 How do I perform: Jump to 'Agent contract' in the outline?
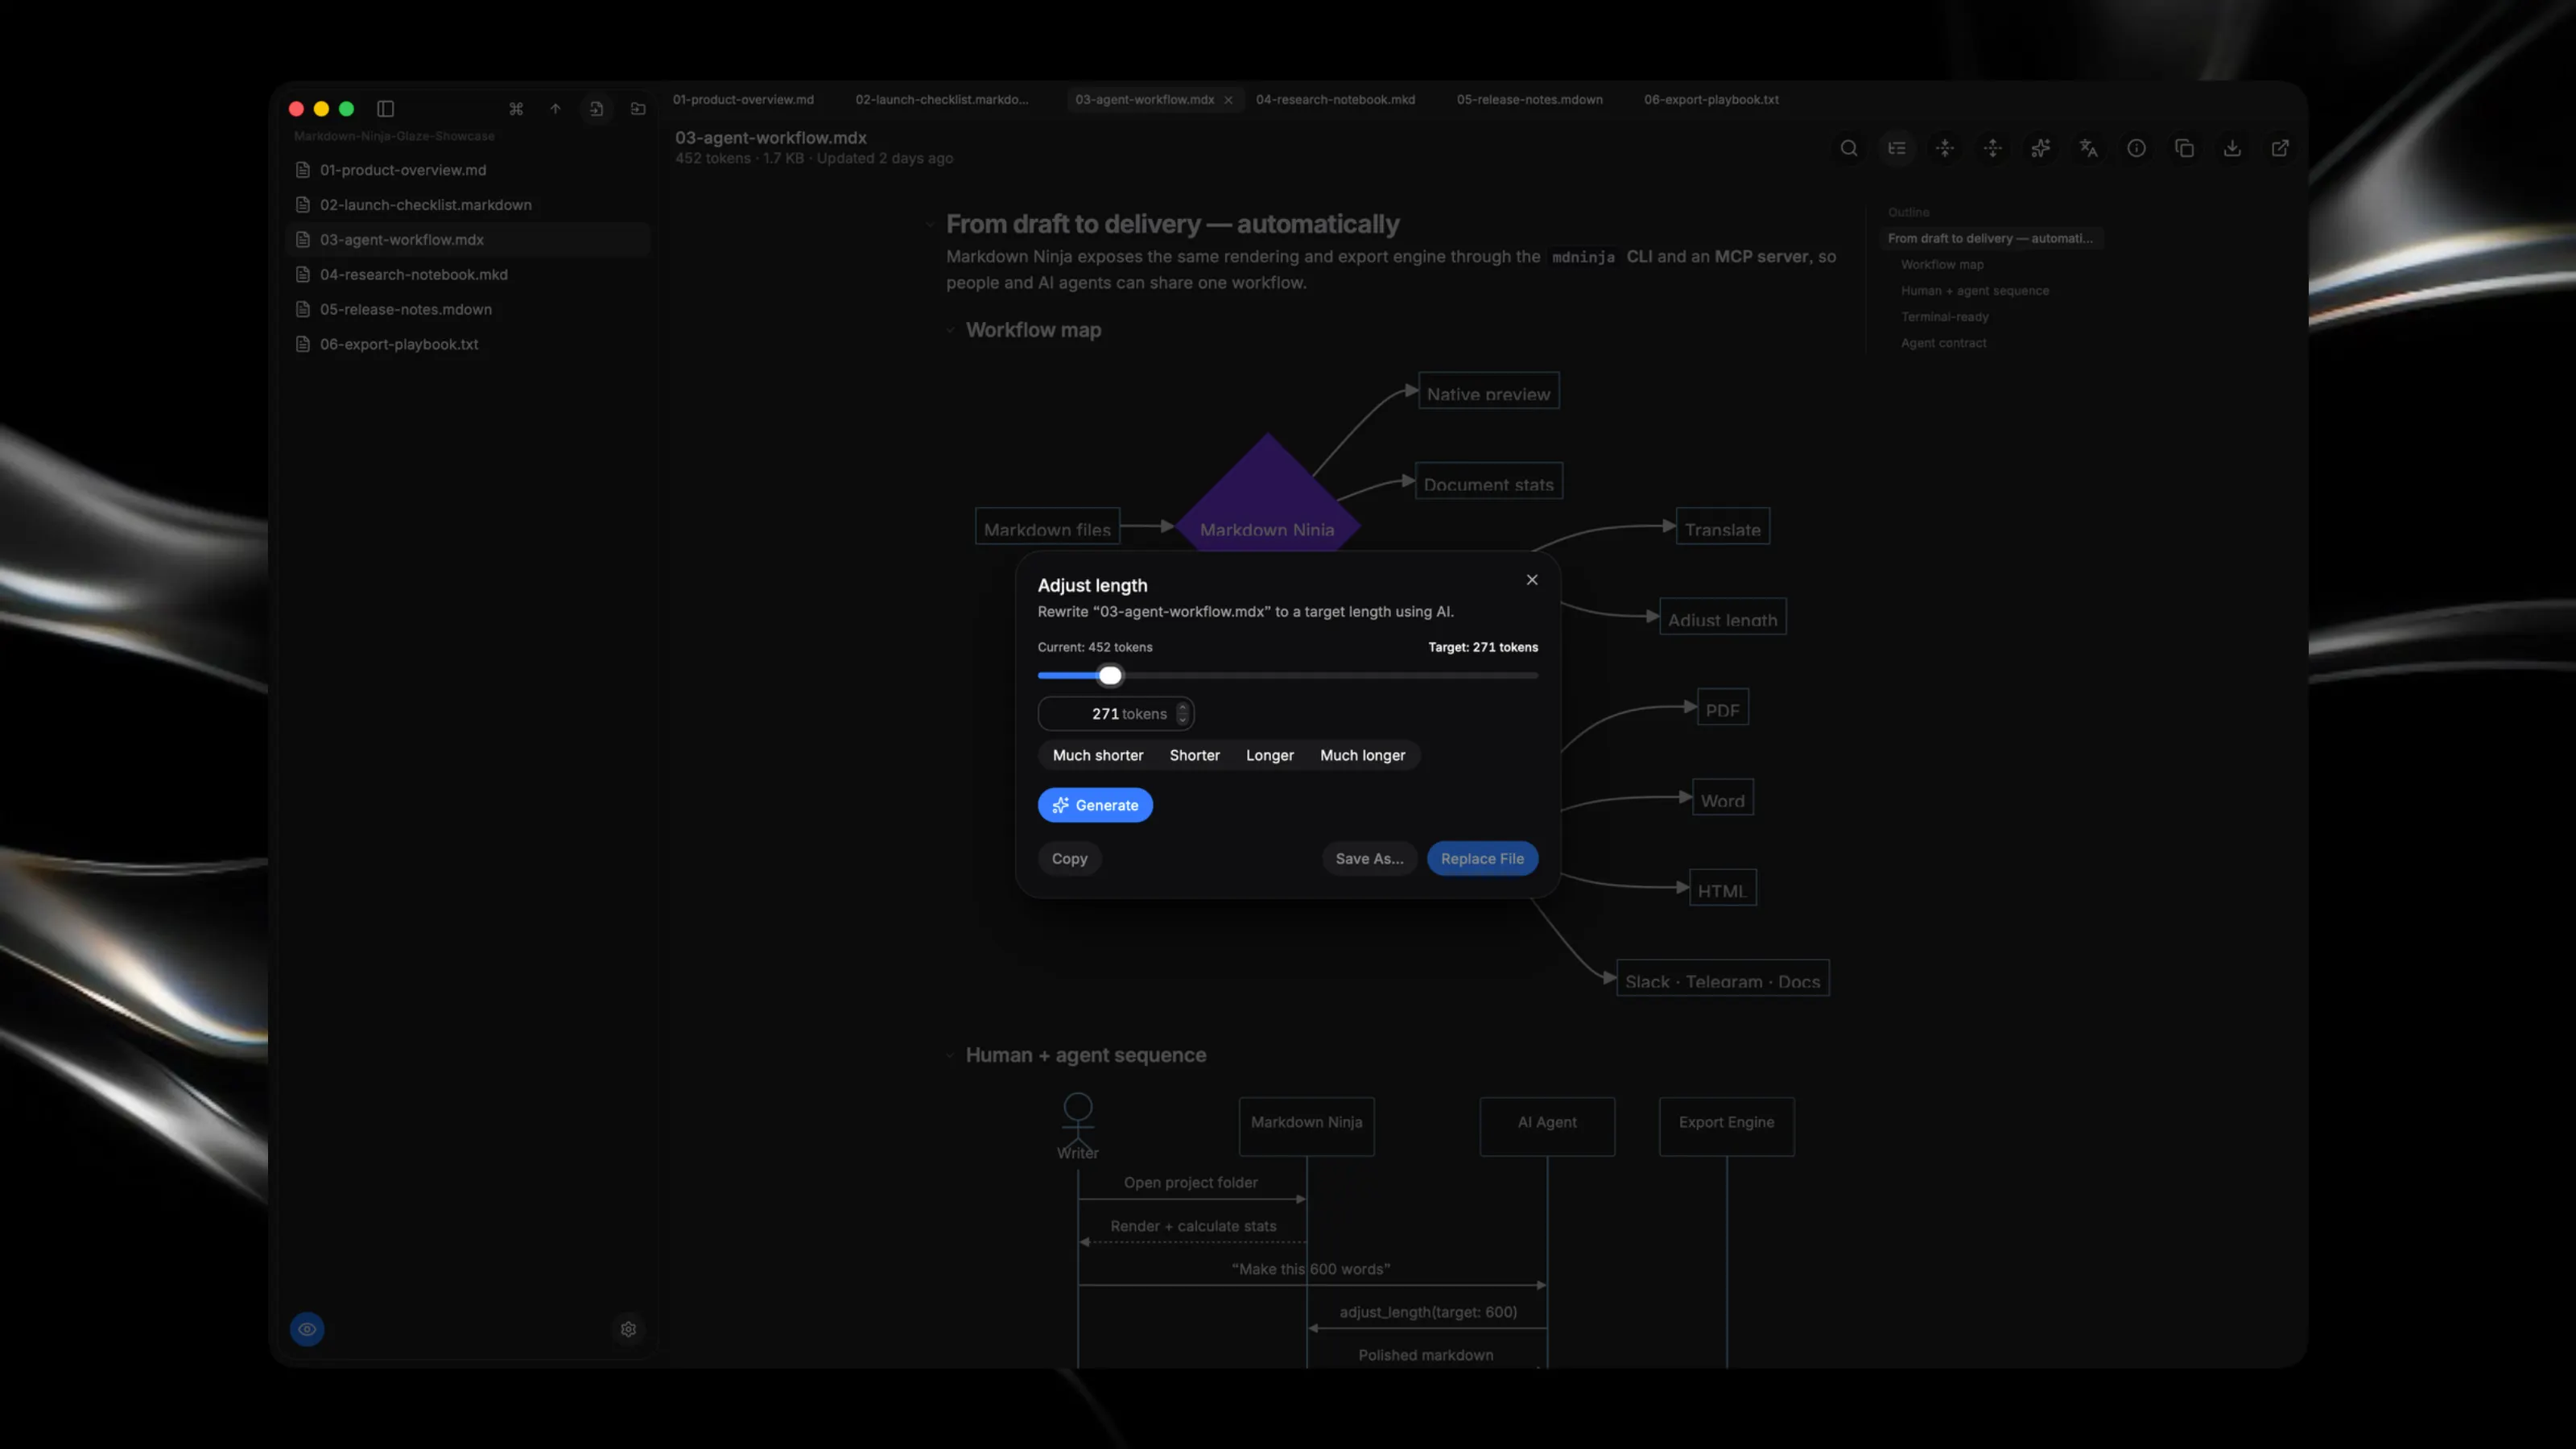1943,342
